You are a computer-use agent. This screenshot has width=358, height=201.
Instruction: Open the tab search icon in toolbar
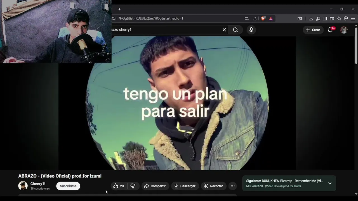300,19
